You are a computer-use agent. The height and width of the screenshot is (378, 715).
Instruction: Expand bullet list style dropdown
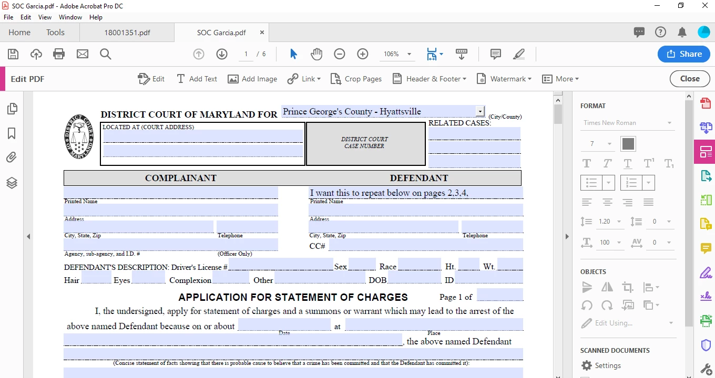pyautogui.click(x=609, y=183)
